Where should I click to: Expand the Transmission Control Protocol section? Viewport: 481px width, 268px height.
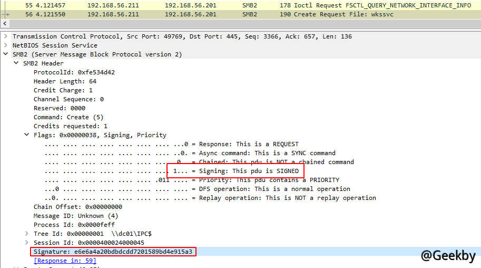[5, 36]
